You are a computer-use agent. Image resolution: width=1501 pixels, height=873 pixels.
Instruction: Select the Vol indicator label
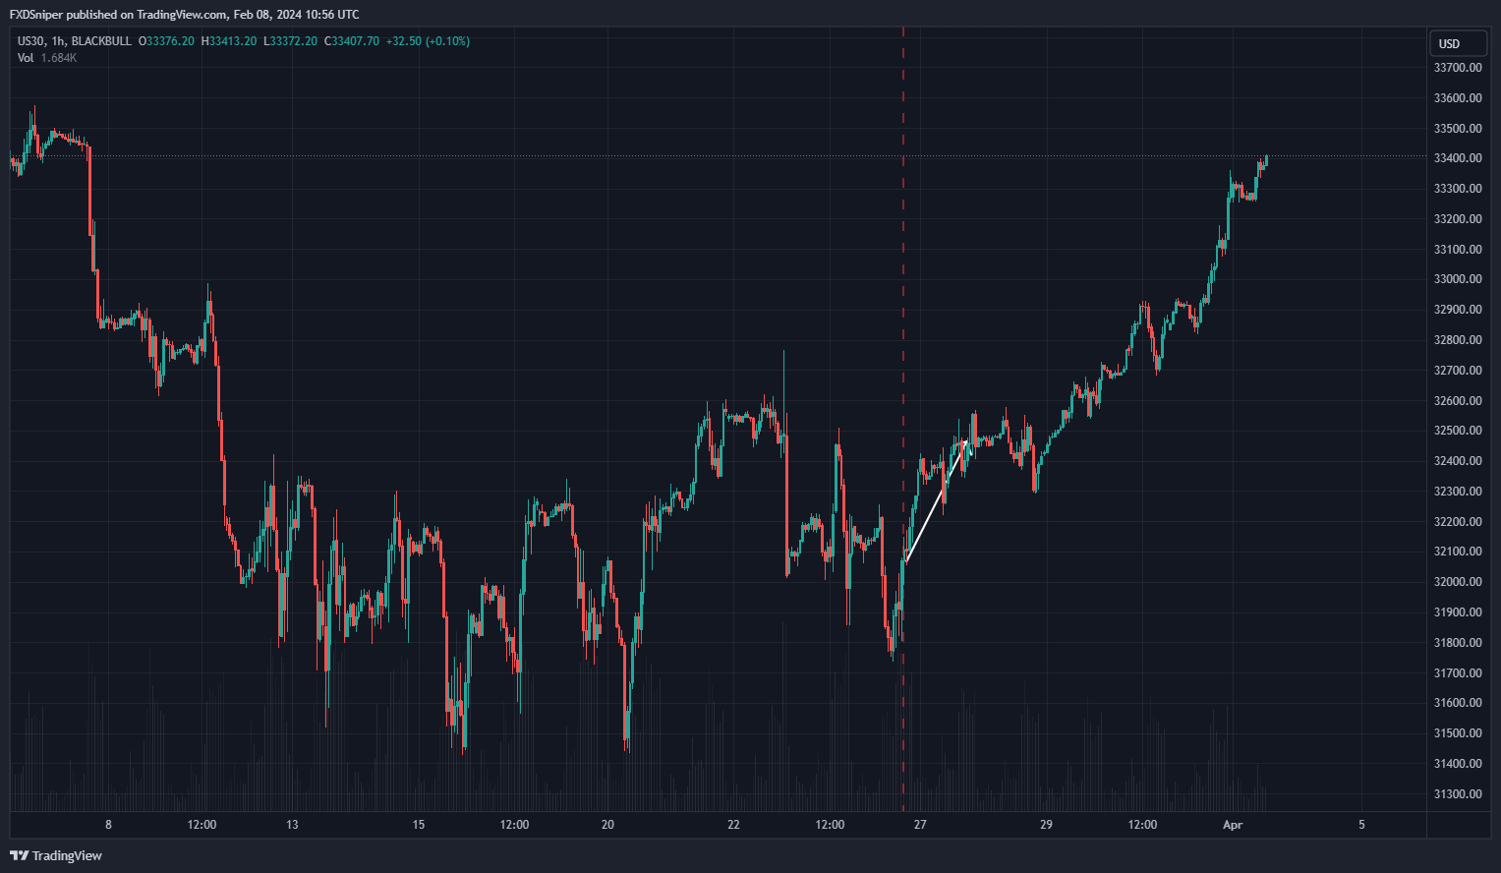point(26,58)
